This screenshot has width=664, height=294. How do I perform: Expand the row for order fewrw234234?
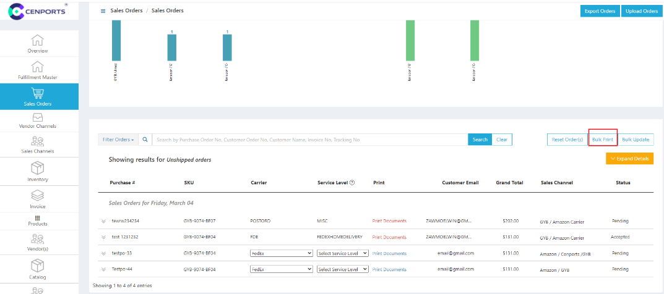103,221
